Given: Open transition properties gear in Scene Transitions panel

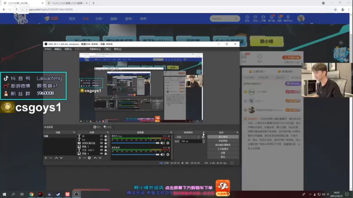Looking at the screenshot, I should [203, 137].
